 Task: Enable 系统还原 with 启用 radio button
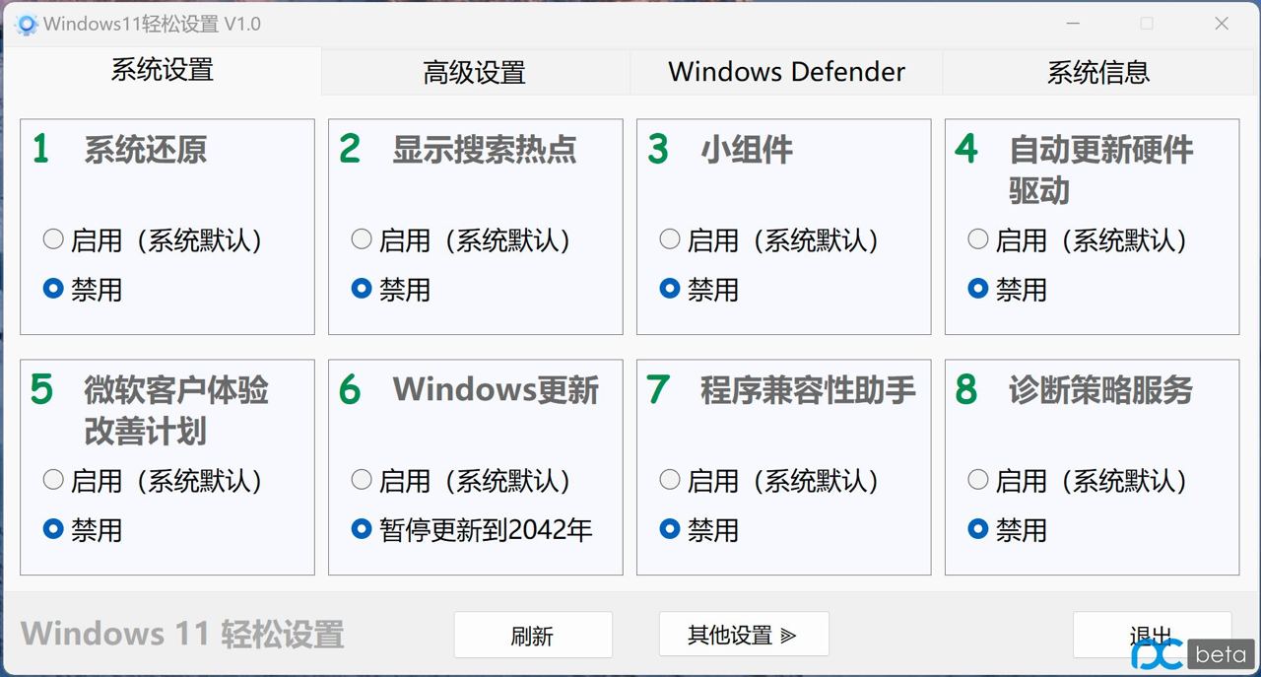pyautogui.click(x=54, y=239)
